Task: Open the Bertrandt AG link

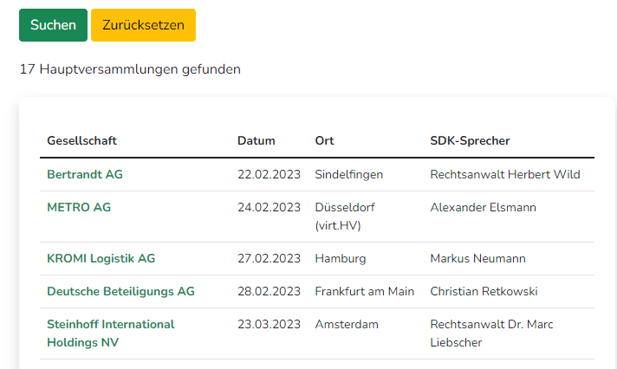Action: coord(85,174)
